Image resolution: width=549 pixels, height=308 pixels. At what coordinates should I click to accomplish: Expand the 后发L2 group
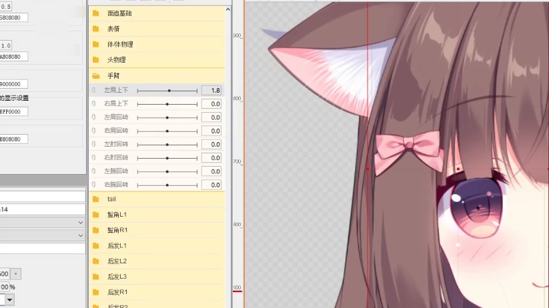click(x=117, y=261)
